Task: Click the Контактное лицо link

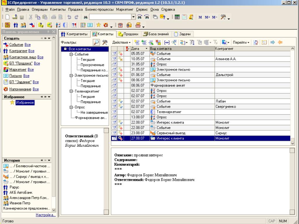Action: pyautogui.click(x=23, y=57)
